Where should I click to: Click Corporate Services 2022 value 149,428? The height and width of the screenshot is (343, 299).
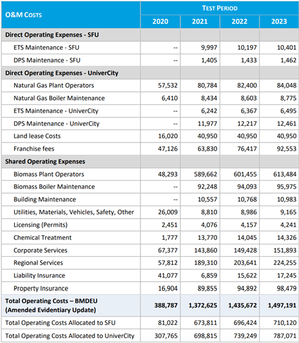[245, 251]
